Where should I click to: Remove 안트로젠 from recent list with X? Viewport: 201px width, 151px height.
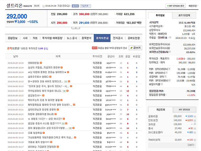[x=195, y=120]
